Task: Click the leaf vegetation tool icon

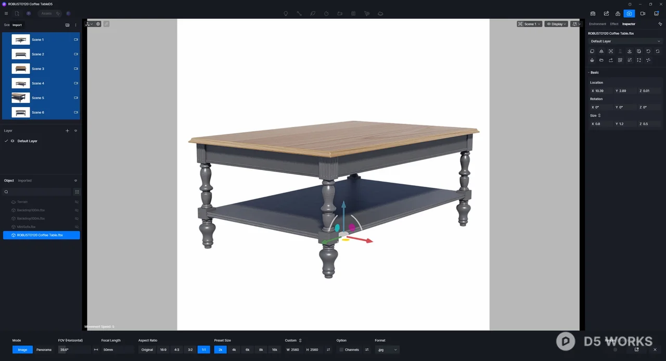Action: [x=313, y=14]
